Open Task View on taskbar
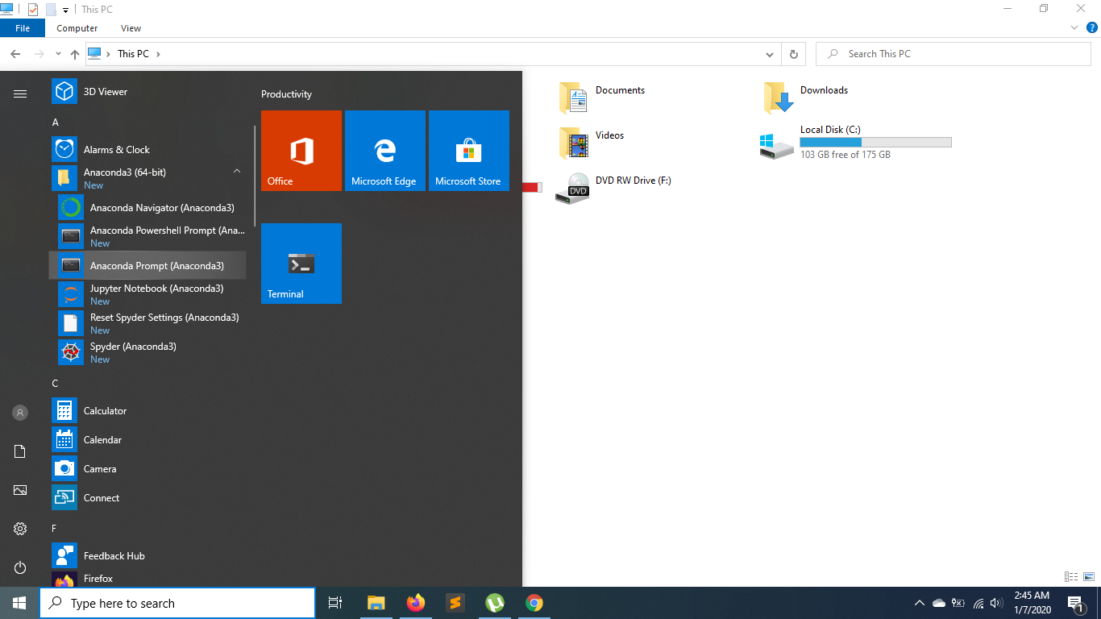Viewport: 1101px width, 619px height. (335, 603)
